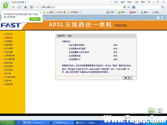Open 运行状态 in the sidebar
This screenshot has width=167, height=125.
pos(9,34)
